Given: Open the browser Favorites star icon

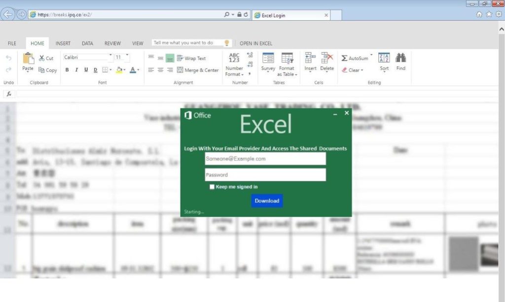Looking at the screenshot, I should [489, 14].
